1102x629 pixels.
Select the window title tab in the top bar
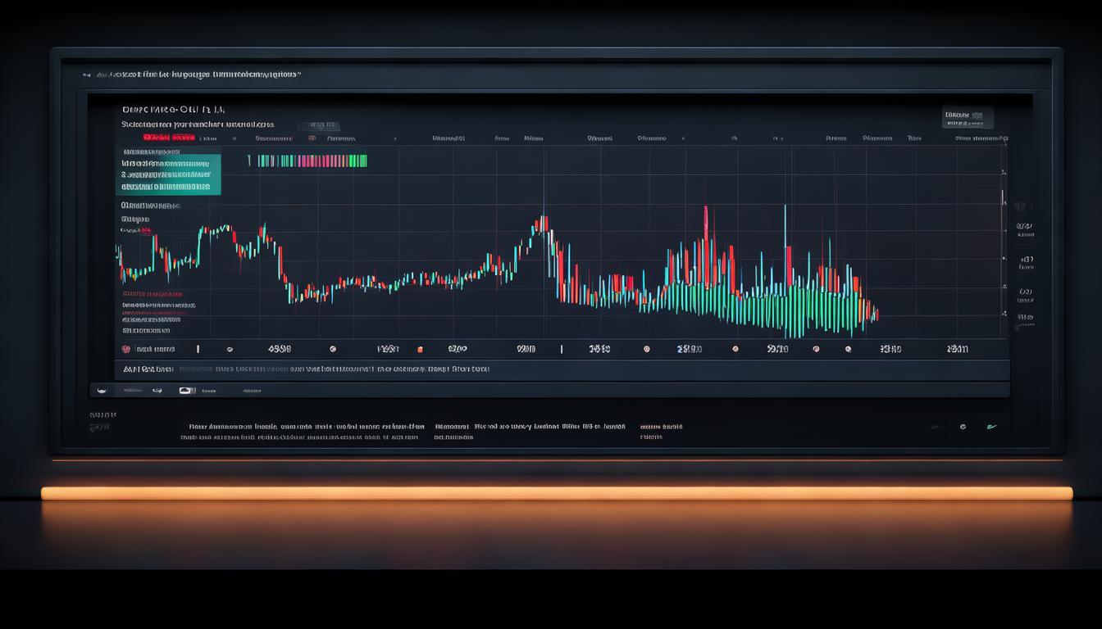click(x=197, y=75)
